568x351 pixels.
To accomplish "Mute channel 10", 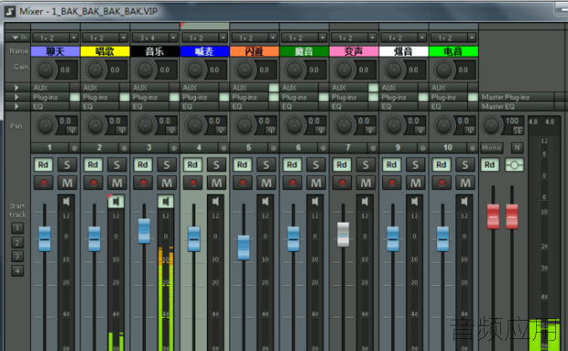I will click(x=465, y=183).
